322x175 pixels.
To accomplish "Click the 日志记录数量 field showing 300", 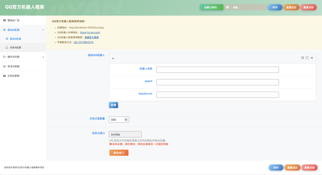I will point(116,120).
